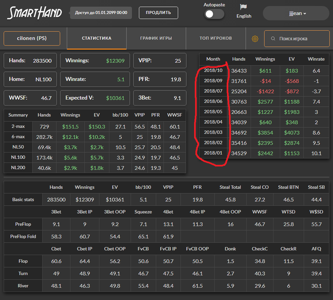Click the magnifier icon in player search
Image resolution: width=333 pixels, height=300 pixels.
click(273, 39)
